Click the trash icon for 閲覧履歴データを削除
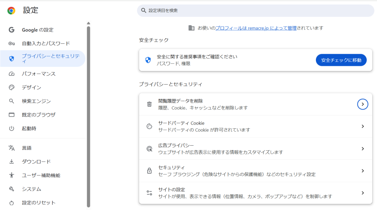Image resolution: width=377 pixels, height=210 pixels. (149, 104)
